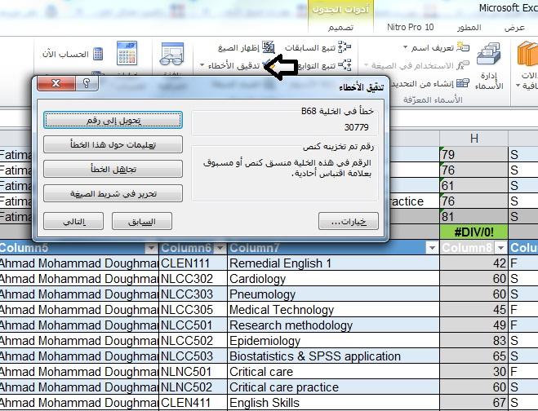The width and height of the screenshot is (538, 411).
Task: Select cell with value 61
Action: [474, 185]
